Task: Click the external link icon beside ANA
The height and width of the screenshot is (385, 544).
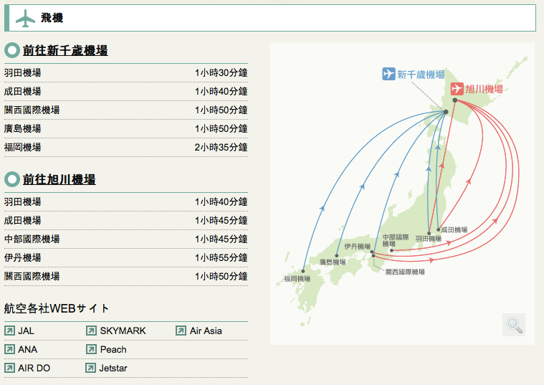Action: 9,349
